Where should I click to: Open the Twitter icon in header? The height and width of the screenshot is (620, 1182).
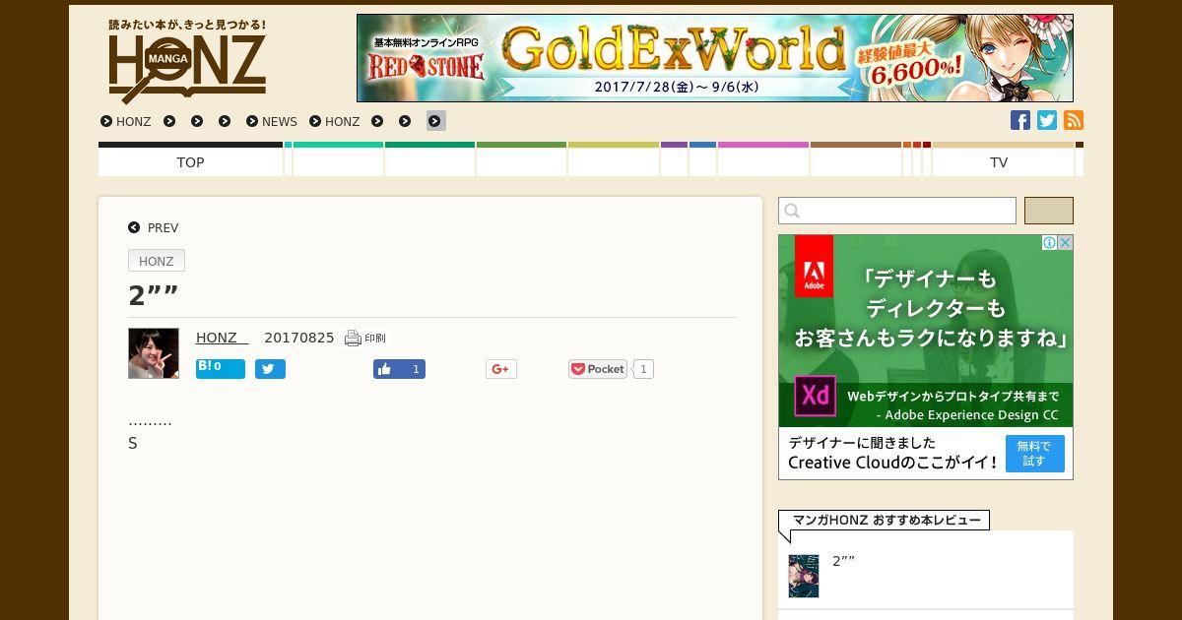pos(1047,120)
